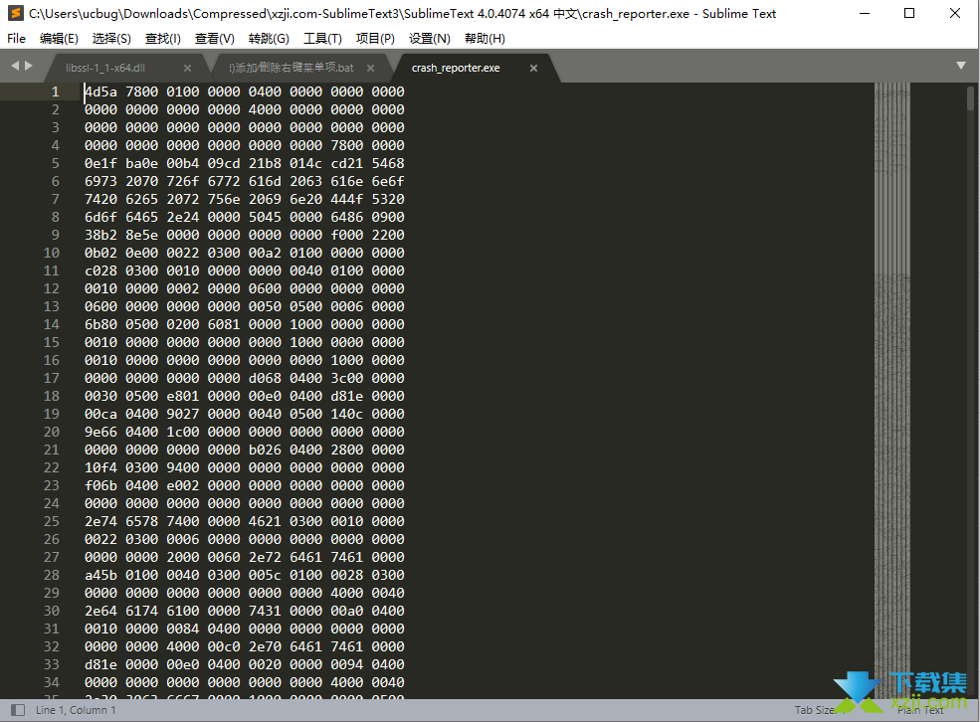980x722 pixels.
Task: Open the 工具(T) menu
Action: 322,39
